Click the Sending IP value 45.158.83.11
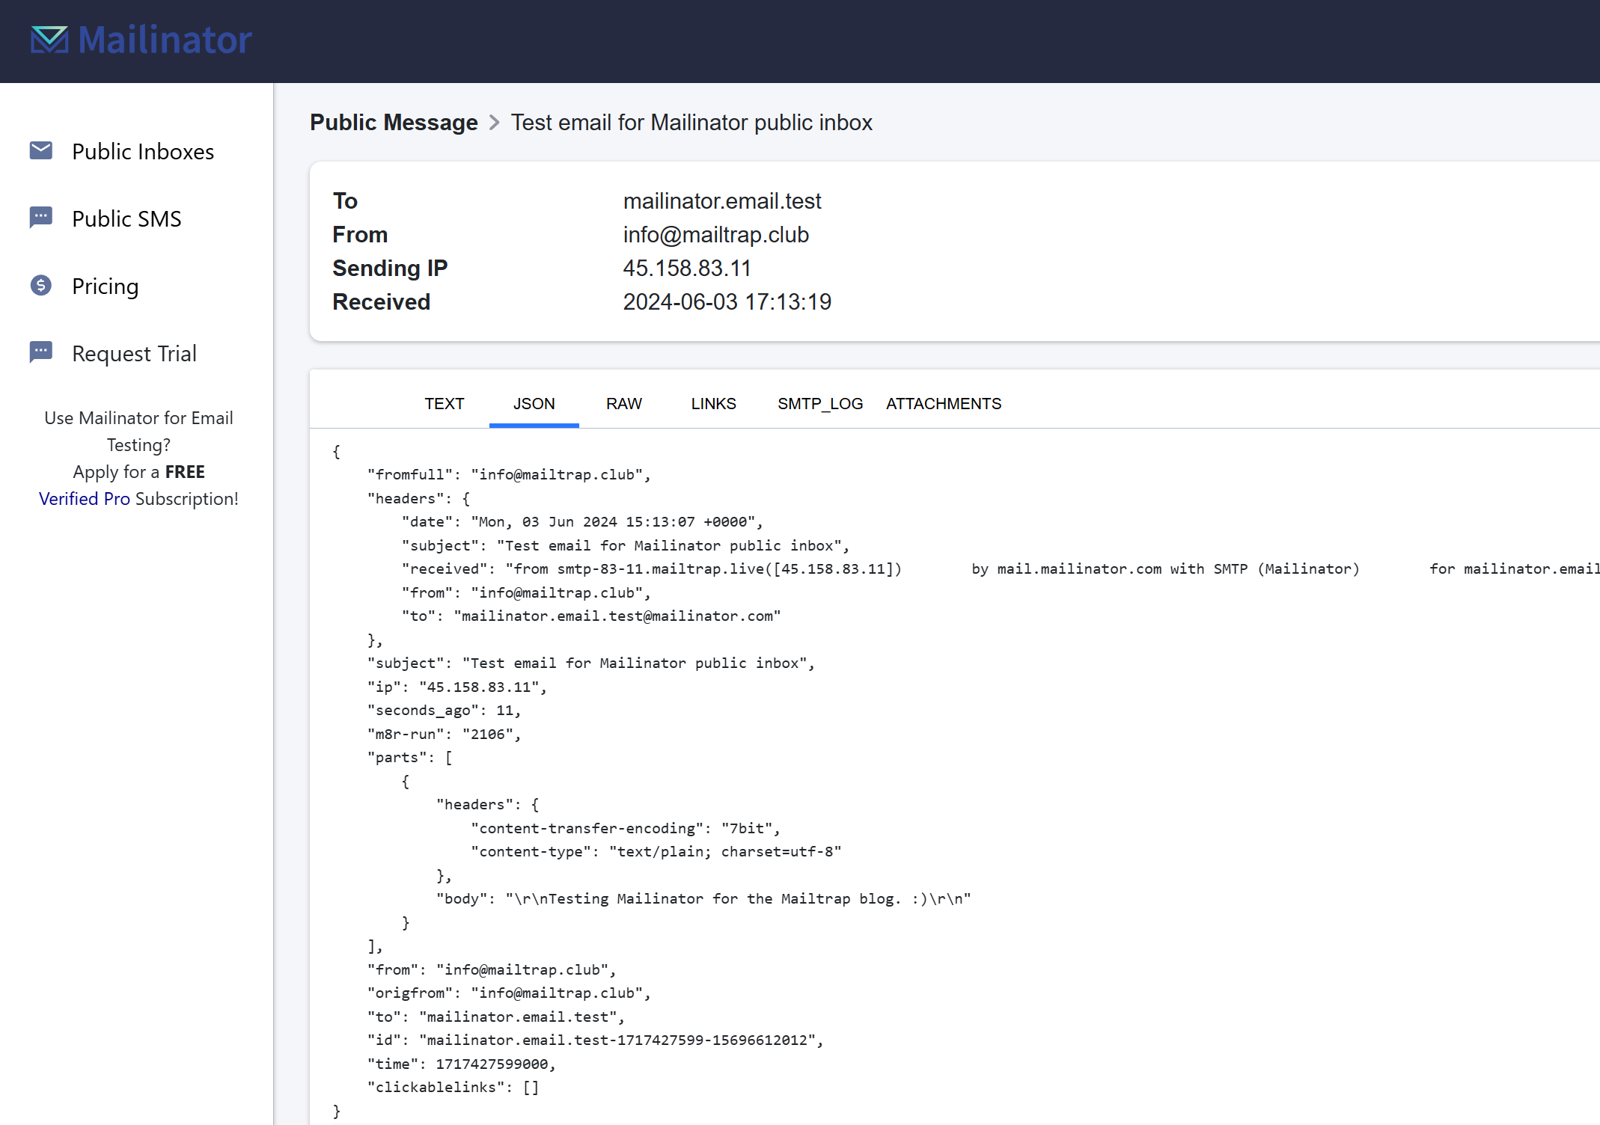 click(x=687, y=269)
